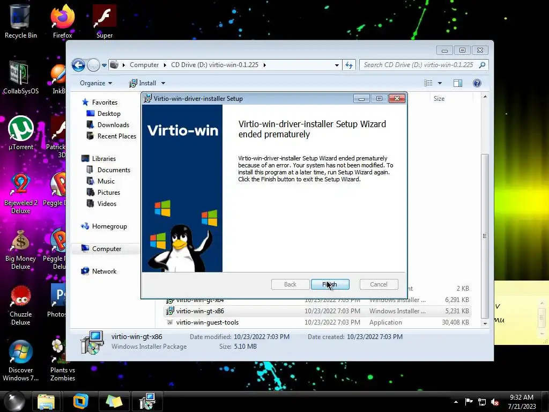This screenshot has height=412, width=549.
Task: Expand the arrow after the Computer breadcrumb
Action: [x=165, y=65]
